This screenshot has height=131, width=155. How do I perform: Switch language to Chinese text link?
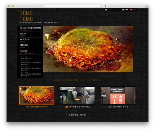coord(135,10)
